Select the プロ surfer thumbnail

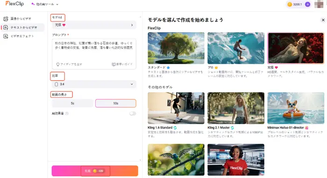coord(236,48)
